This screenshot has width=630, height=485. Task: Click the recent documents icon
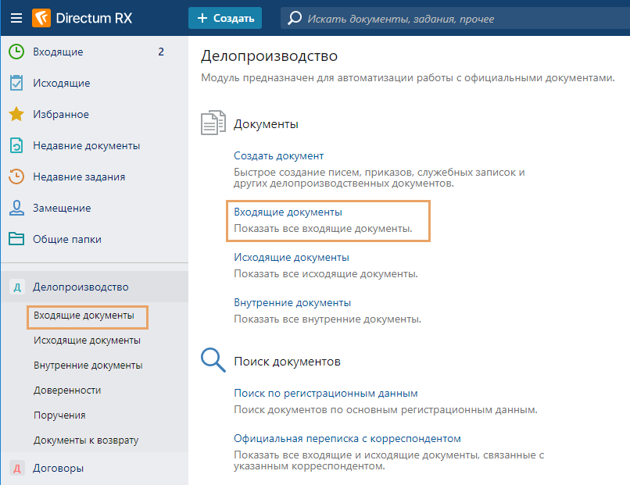click(x=16, y=146)
